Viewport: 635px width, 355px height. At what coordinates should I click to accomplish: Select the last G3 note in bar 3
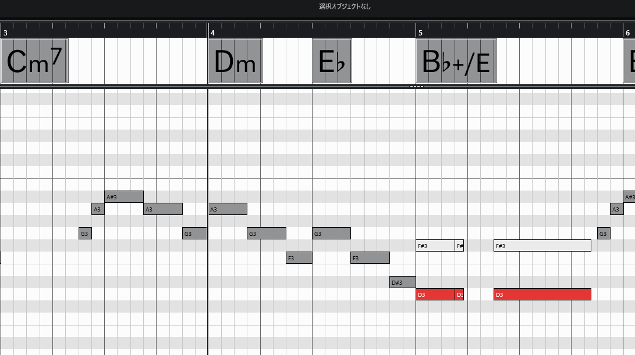tap(194, 234)
